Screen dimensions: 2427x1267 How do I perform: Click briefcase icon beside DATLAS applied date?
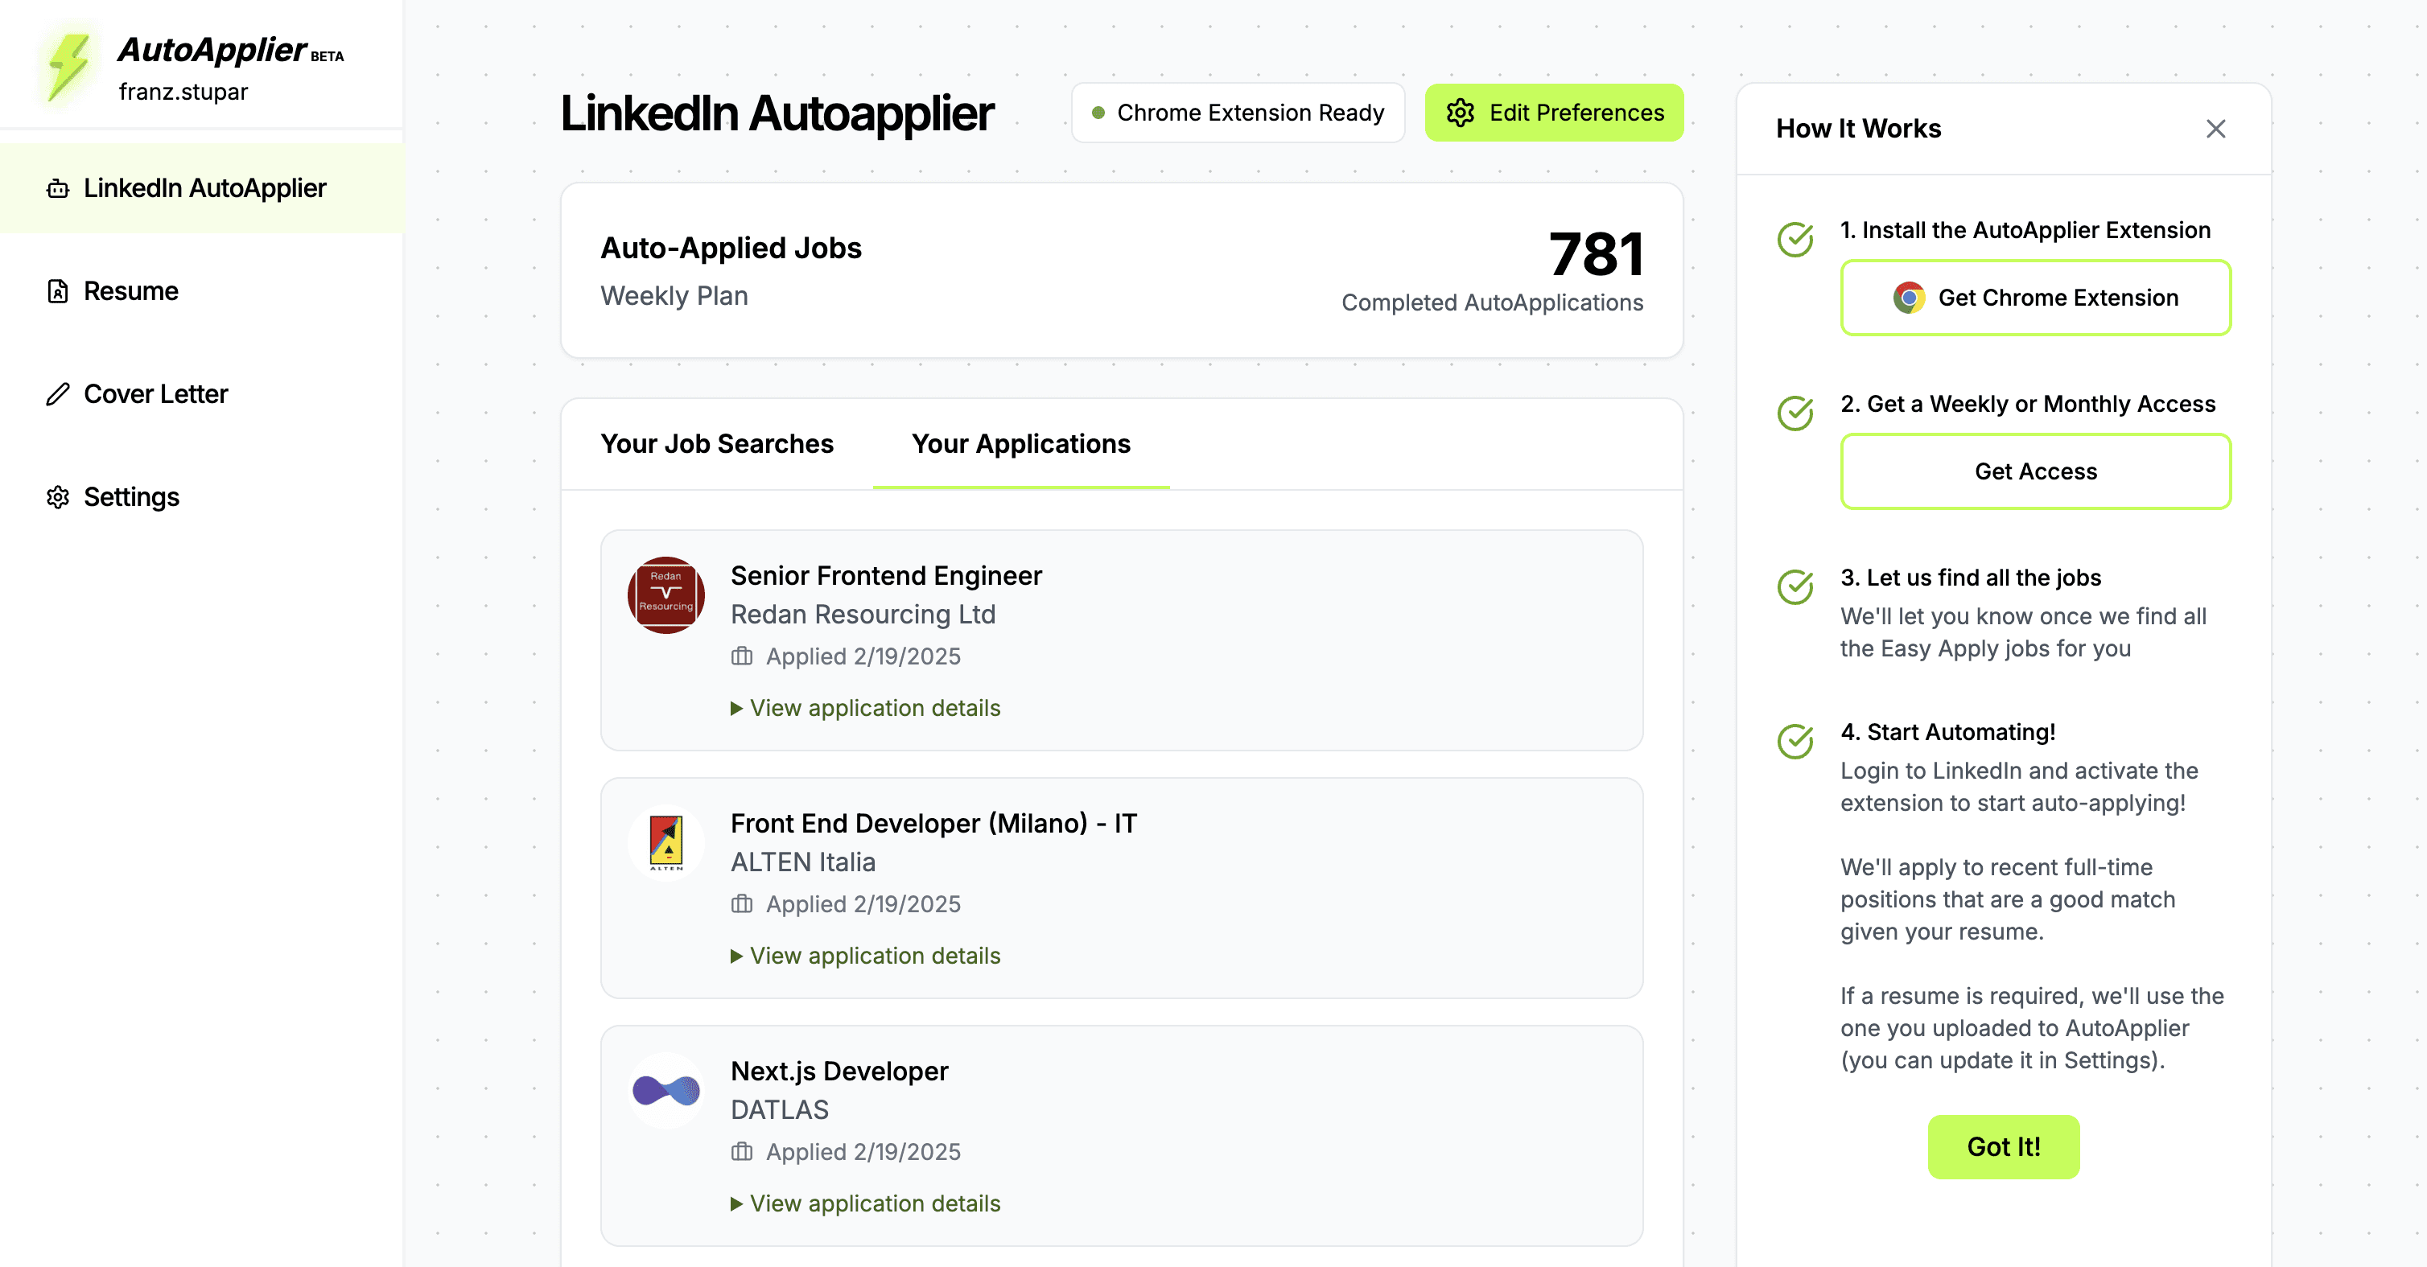pyautogui.click(x=741, y=1151)
